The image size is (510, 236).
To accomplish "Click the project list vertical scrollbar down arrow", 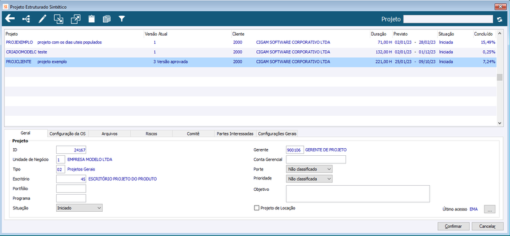I will coord(500,123).
